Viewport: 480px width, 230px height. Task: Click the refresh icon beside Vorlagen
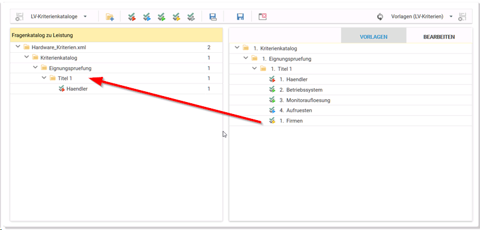click(380, 17)
